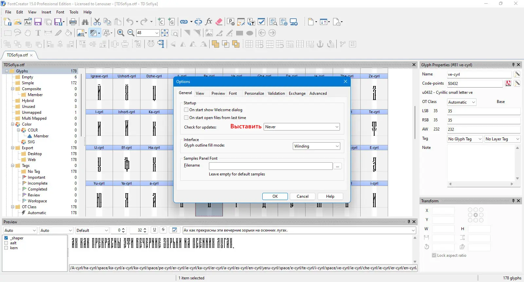Click the broken link complete composites icon
Screen dimensions: 524x282
(198, 22)
